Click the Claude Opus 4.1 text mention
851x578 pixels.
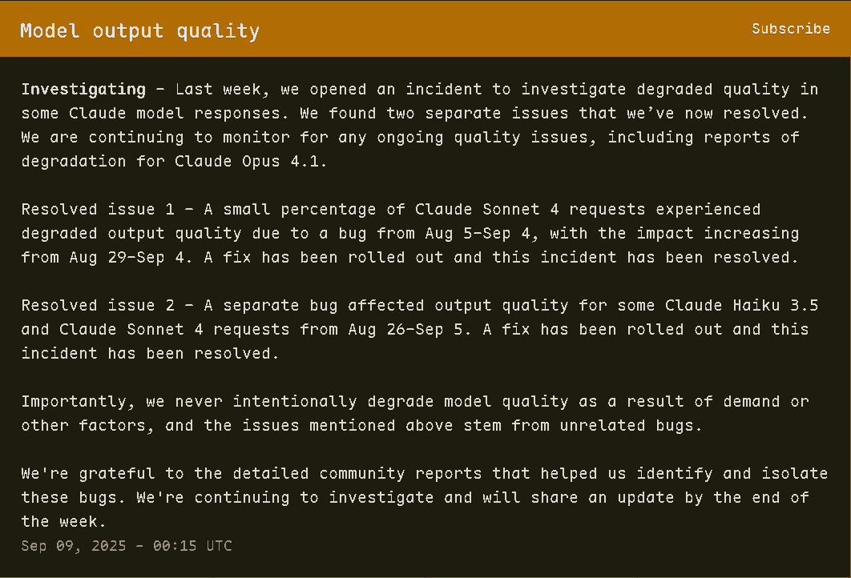[x=247, y=162]
